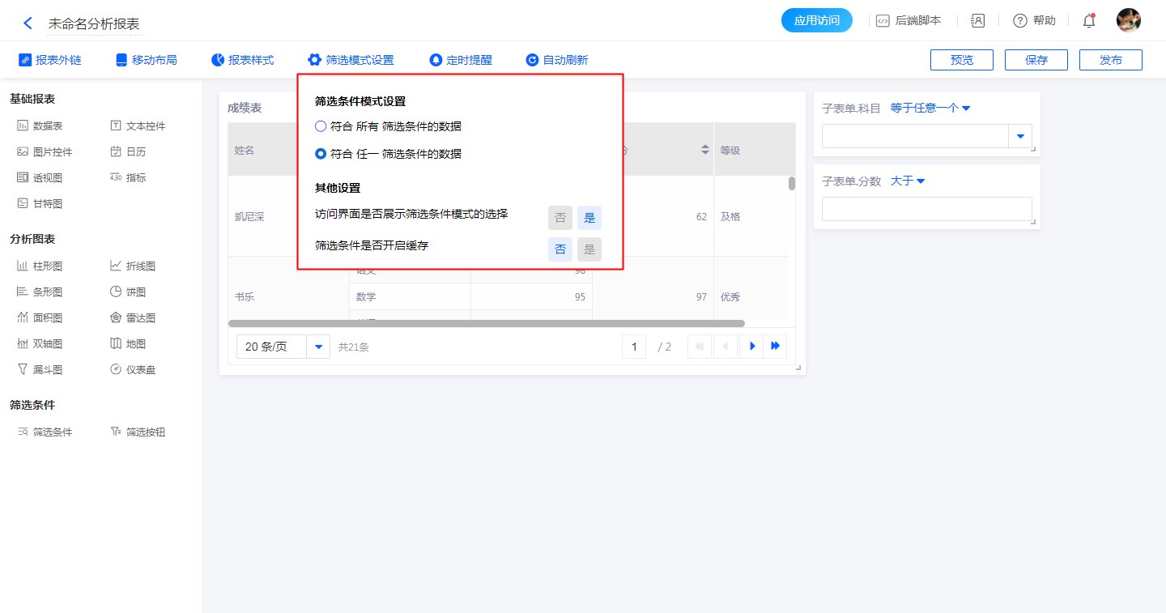Click the 发布 publish button
Viewport: 1166px width, 613px height.
[x=1110, y=60]
